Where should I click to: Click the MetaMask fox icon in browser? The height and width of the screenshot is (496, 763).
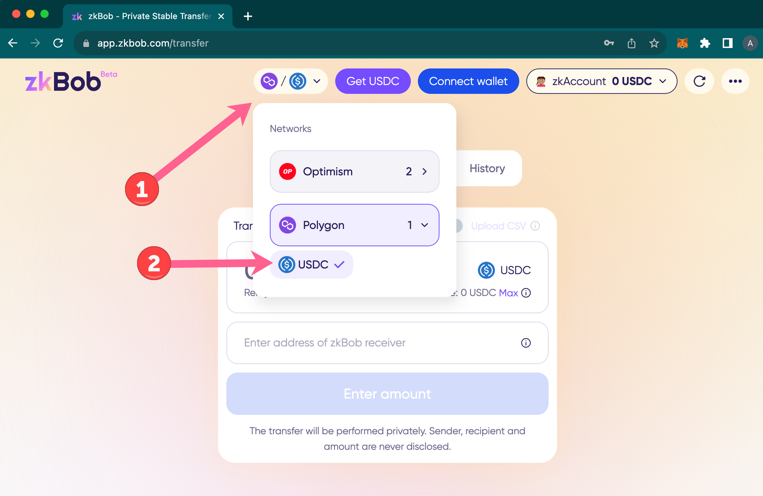[x=681, y=43]
